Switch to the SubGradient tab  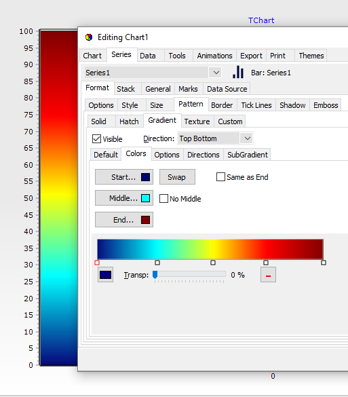[x=248, y=155]
